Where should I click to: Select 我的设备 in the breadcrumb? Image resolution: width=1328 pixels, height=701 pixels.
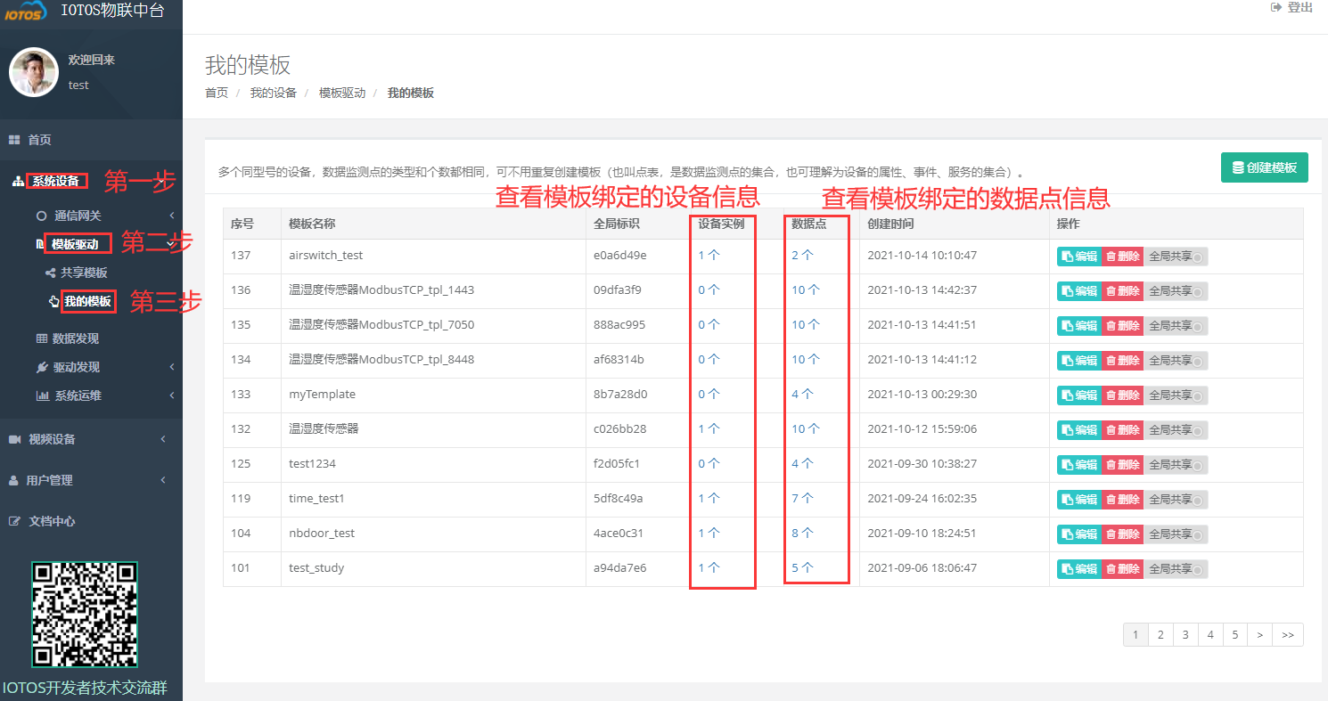[x=274, y=92]
